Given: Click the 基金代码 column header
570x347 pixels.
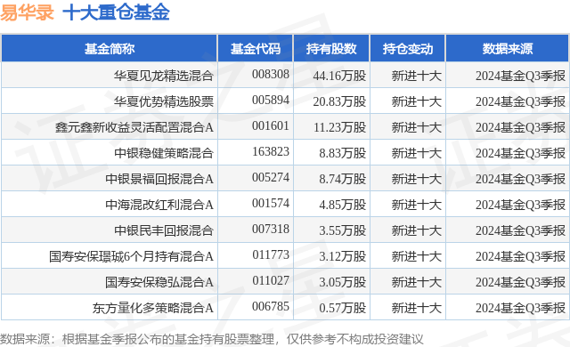Looking at the screenshot, I should 256,48.
